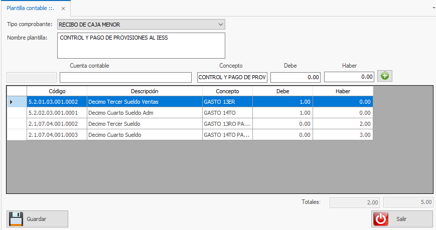Click the Cuenta contable input field

[125, 77]
